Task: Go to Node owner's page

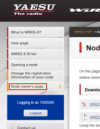Action: 36,86
